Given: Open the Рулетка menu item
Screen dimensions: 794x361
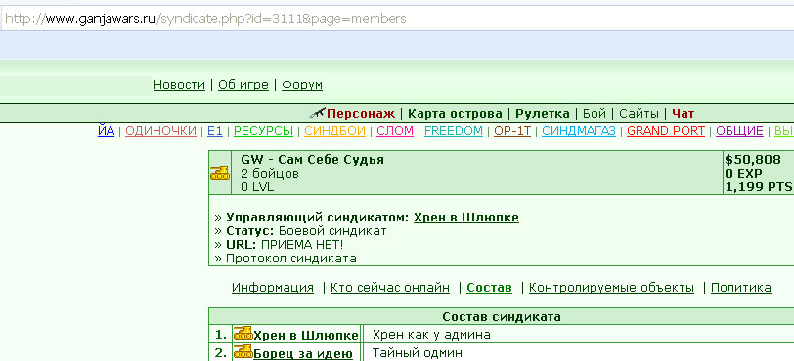Looking at the screenshot, I should pyautogui.click(x=543, y=114).
